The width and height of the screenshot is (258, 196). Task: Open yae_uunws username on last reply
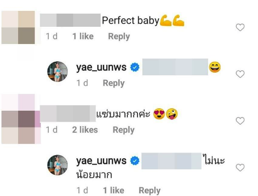[101, 161]
